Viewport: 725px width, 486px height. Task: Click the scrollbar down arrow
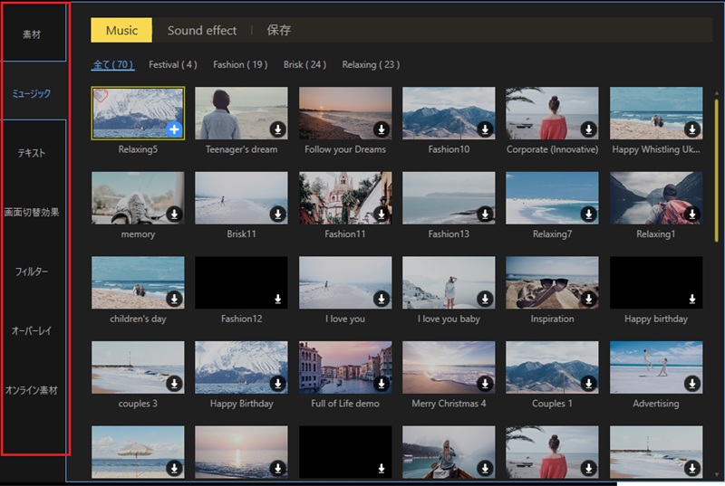[x=717, y=474]
